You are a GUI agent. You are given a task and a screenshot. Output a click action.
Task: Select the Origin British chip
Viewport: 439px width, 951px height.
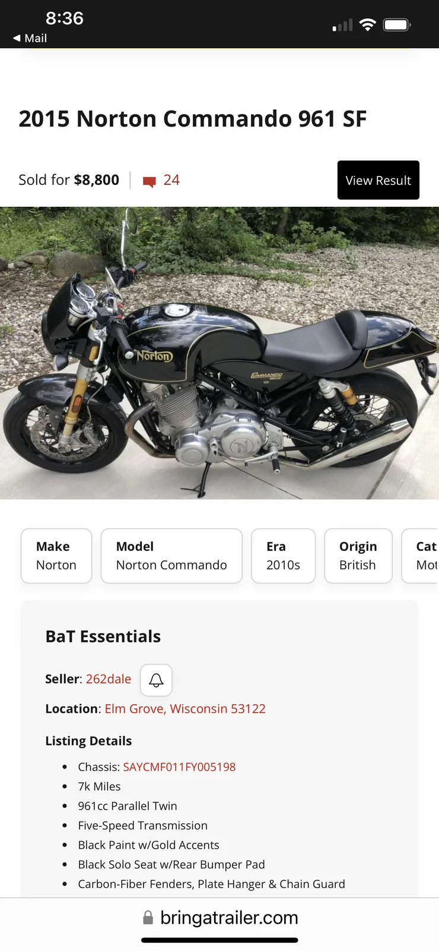(358, 556)
